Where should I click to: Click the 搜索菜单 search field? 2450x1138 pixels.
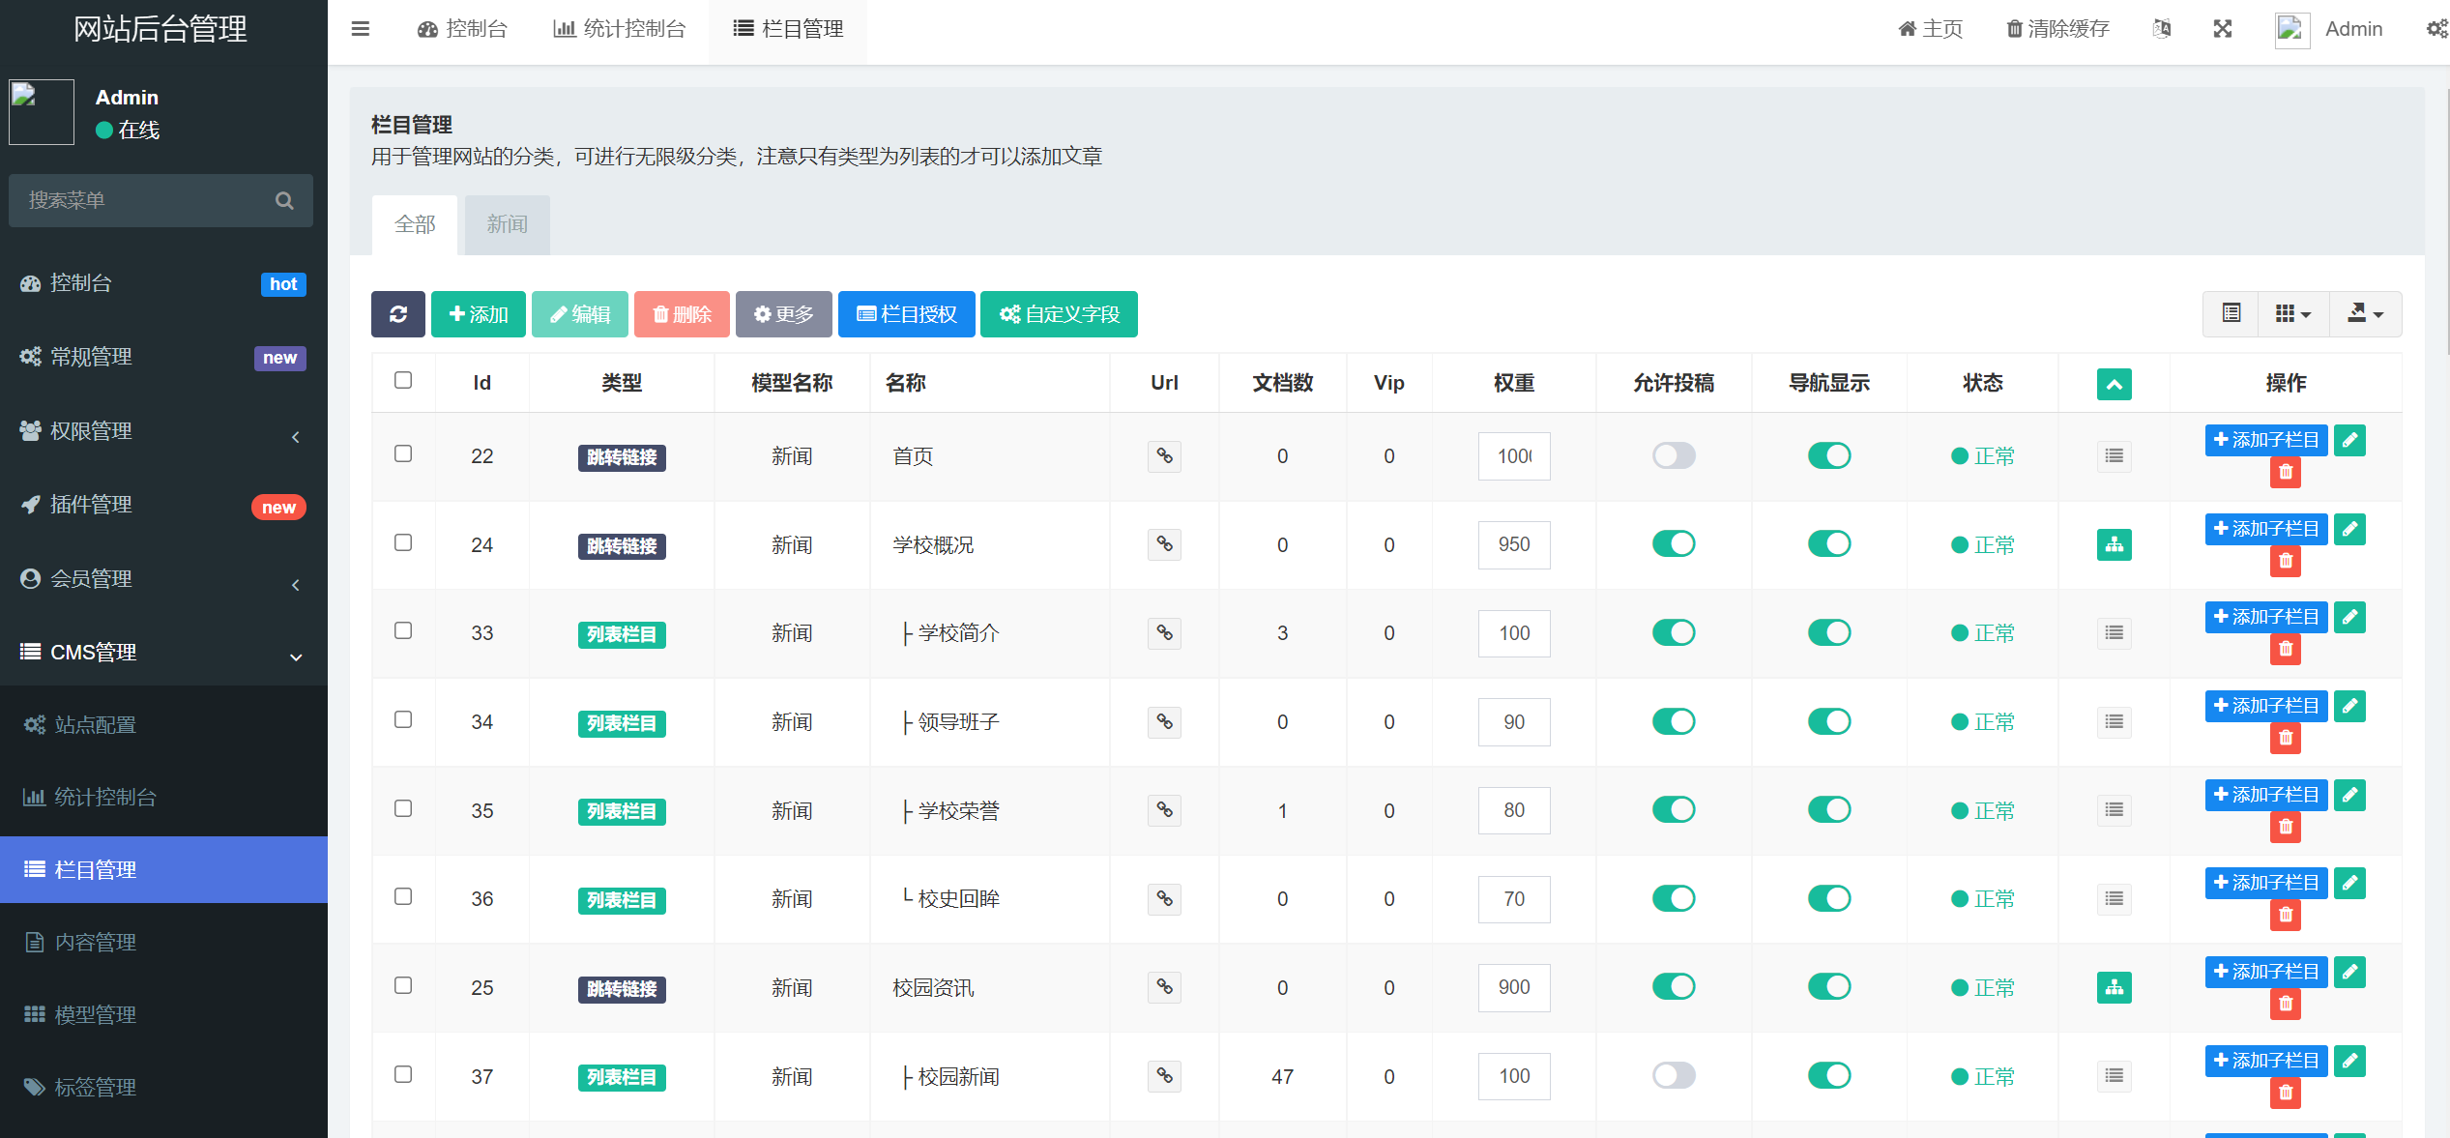pos(160,201)
